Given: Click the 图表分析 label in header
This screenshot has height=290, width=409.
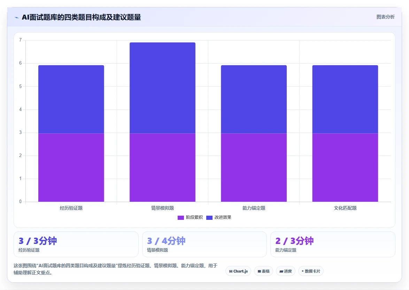Looking at the screenshot, I should pos(385,17).
